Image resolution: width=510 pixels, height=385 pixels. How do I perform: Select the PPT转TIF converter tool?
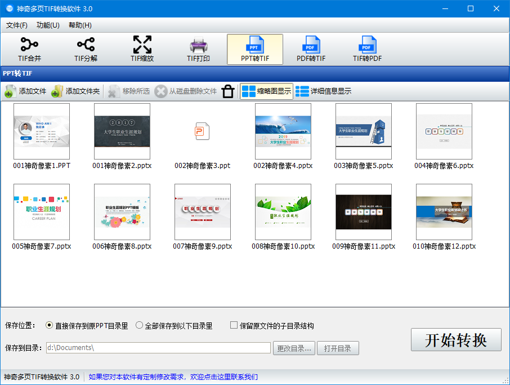[x=255, y=49]
